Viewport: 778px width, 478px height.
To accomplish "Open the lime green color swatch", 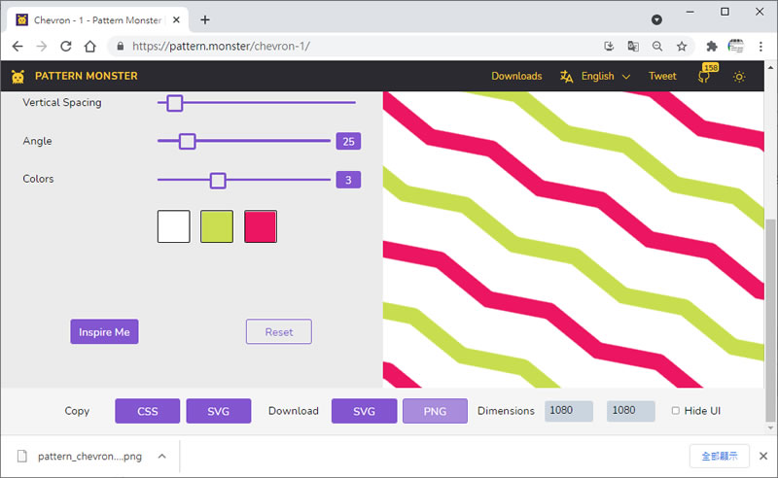I will (x=217, y=226).
